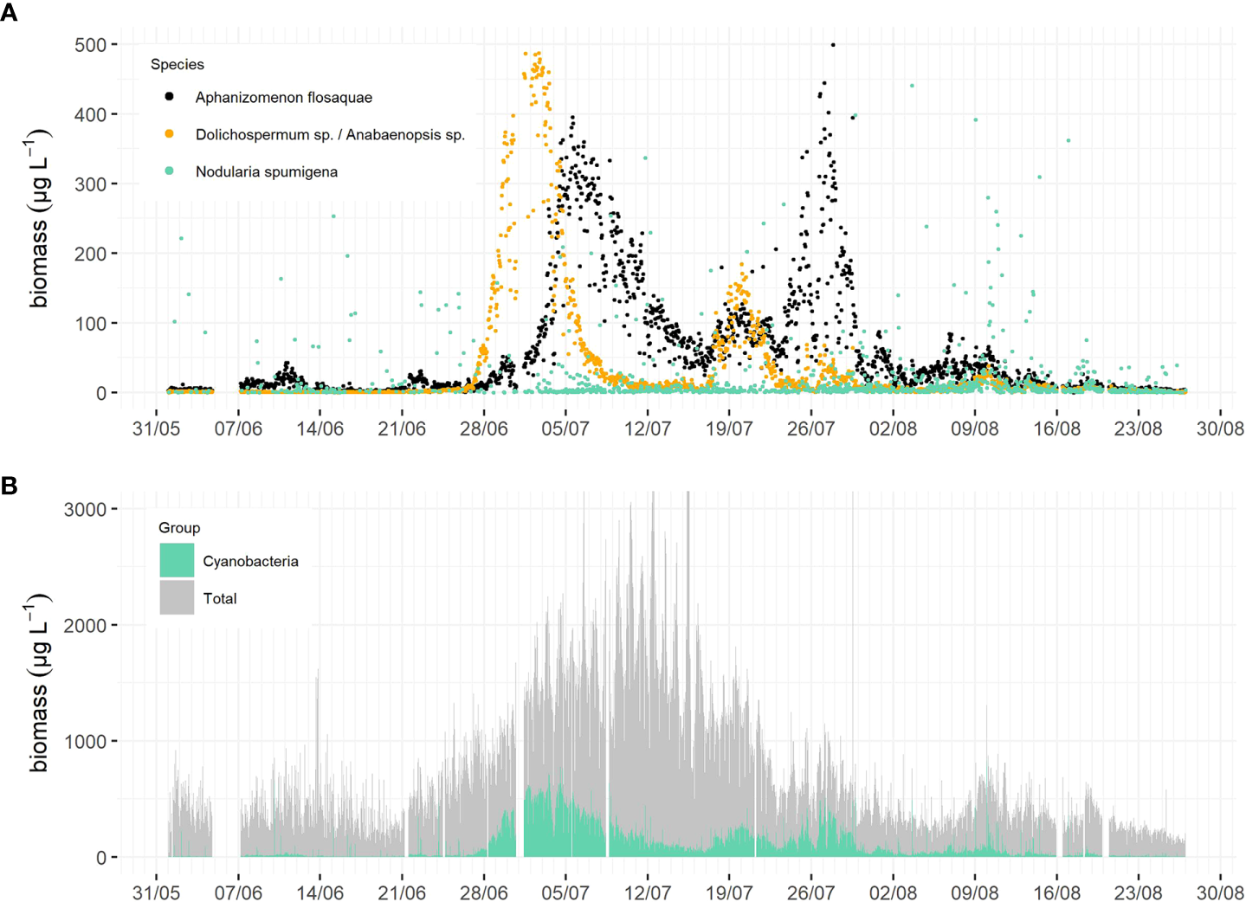The height and width of the screenshot is (902, 1246).
Task: Click the "Total" legend label
Action: [x=220, y=599]
